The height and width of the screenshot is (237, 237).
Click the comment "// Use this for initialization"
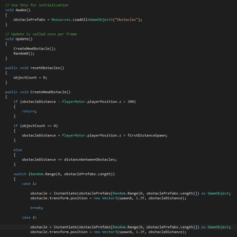pos(37,5)
